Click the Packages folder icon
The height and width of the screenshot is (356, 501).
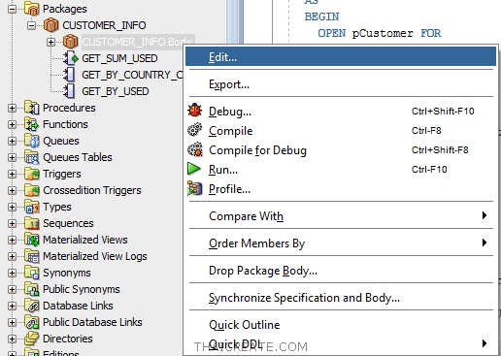pos(32,9)
